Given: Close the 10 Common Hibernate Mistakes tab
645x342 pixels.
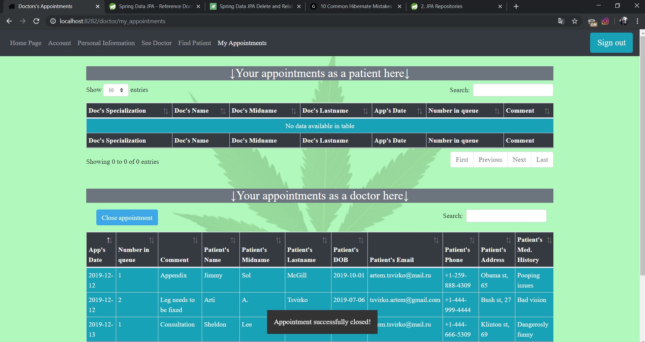Looking at the screenshot, I should pyautogui.click(x=399, y=6).
